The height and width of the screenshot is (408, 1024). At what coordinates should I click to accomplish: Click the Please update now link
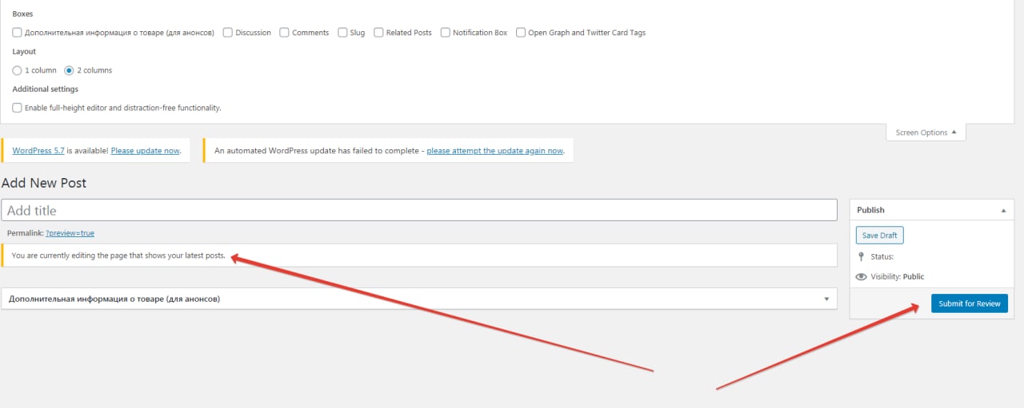coord(145,150)
